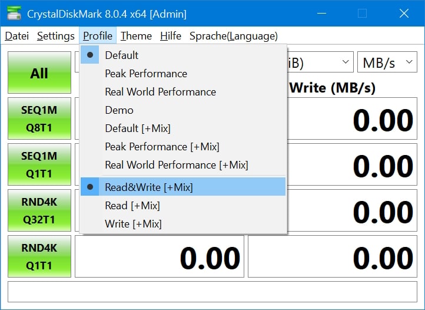Click the RND4K Q1T1 write result 0.00
Screen dimensions: 425x310
333,256
